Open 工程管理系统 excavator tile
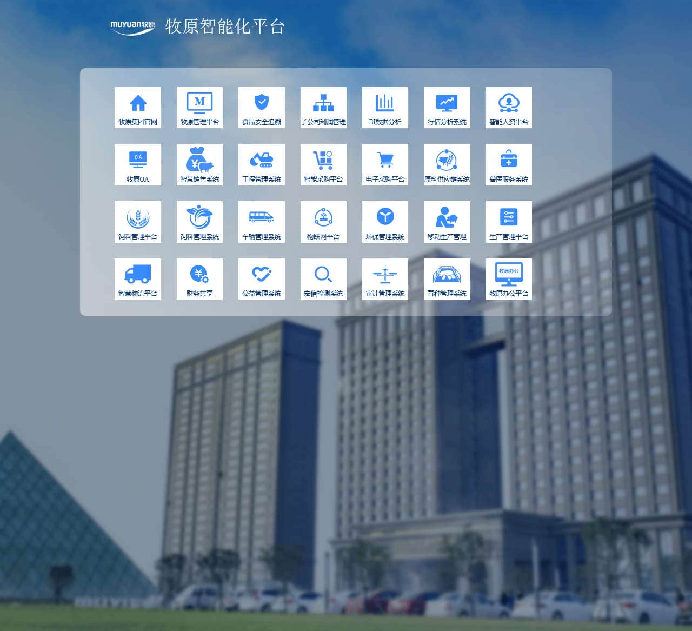 click(262, 164)
